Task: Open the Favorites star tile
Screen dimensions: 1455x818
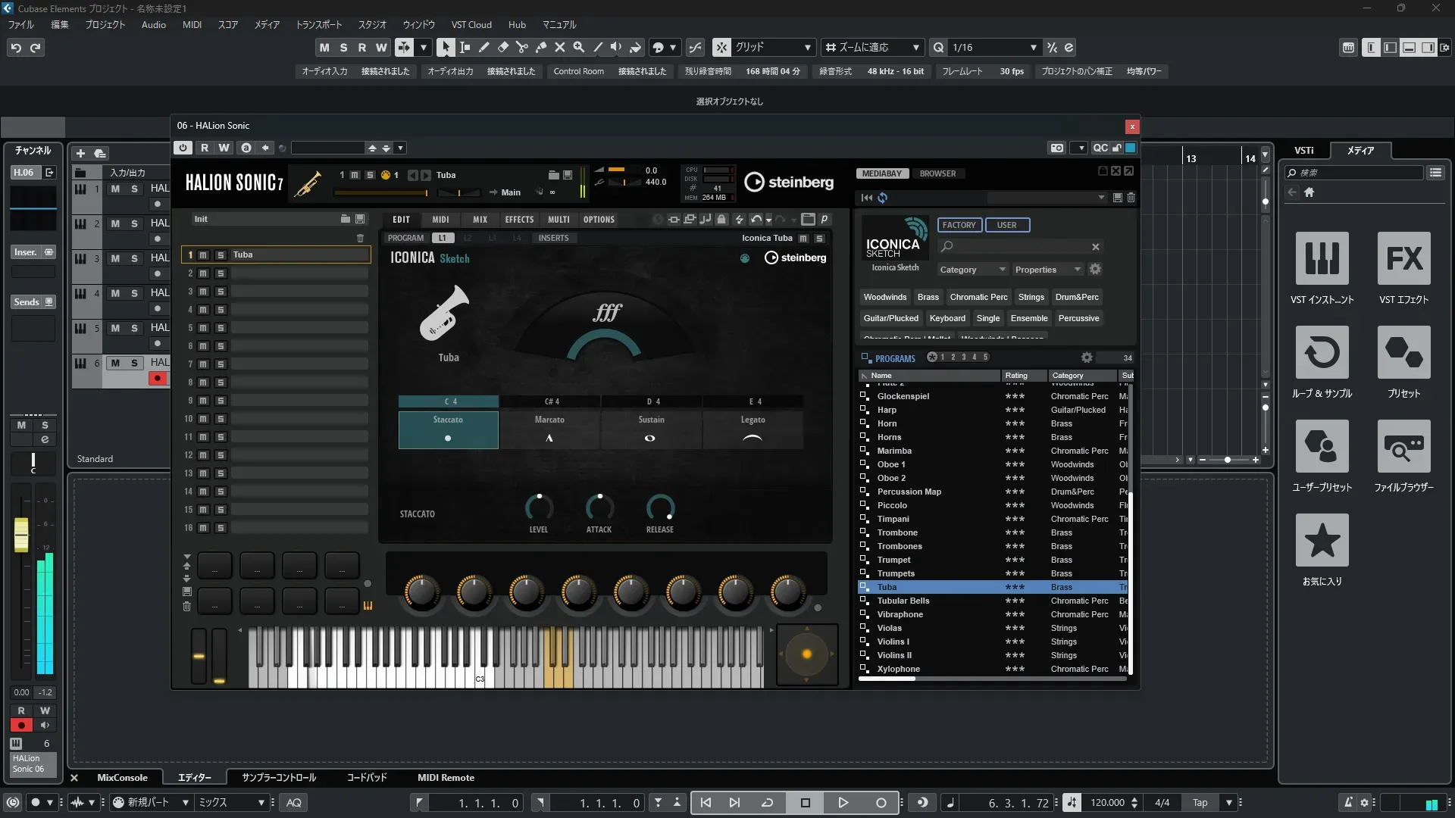Action: pyautogui.click(x=1322, y=540)
